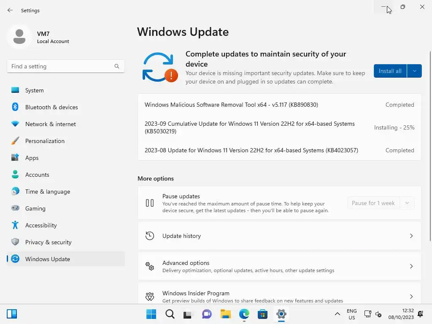Viewport: 432px width, 324px height.
Task: Click the Find a setting search box
Action: pyautogui.click(x=66, y=66)
